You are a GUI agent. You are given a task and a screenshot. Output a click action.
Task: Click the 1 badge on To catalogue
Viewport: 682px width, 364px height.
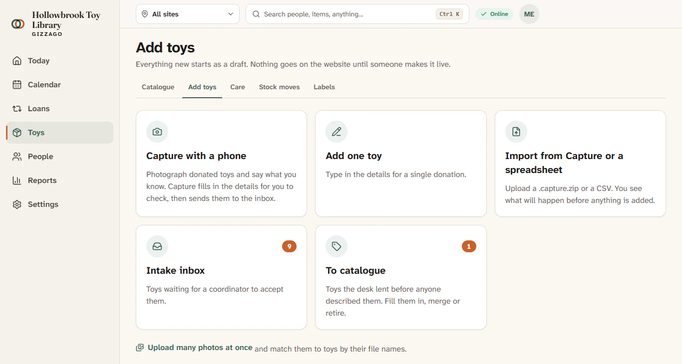pyautogui.click(x=469, y=246)
